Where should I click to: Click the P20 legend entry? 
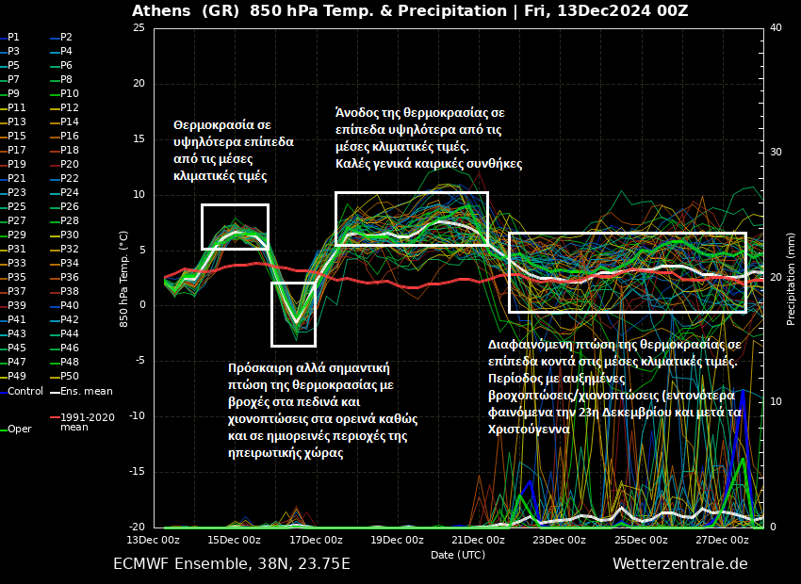[65, 165]
